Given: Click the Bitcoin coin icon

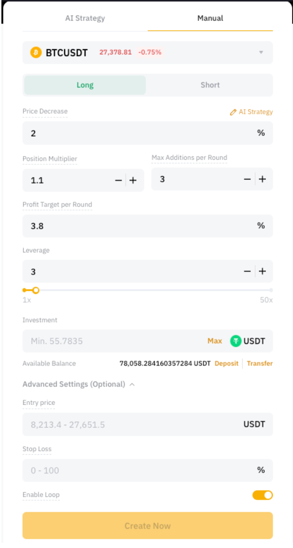Looking at the screenshot, I should point(36,52).
